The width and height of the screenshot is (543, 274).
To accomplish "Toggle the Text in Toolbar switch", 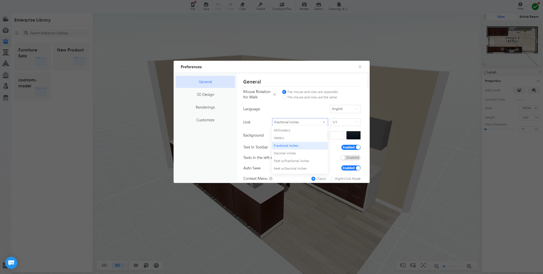I will (x=351, y=148).
